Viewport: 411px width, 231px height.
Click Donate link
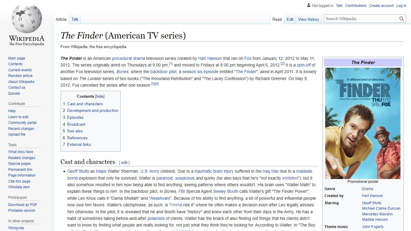(x=14, y=94)
